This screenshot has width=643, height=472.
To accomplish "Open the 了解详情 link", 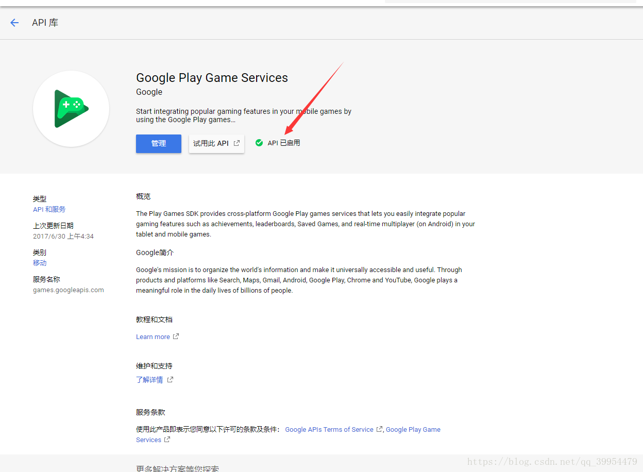I will coord(149,380).
